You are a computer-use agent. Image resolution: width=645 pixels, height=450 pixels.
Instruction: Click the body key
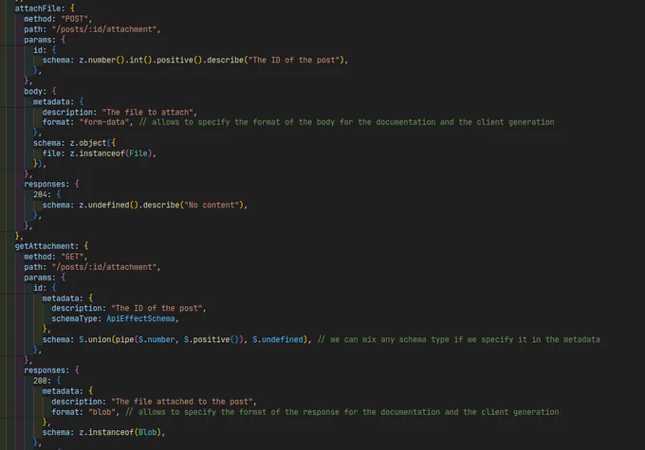(x=33, y=91)
